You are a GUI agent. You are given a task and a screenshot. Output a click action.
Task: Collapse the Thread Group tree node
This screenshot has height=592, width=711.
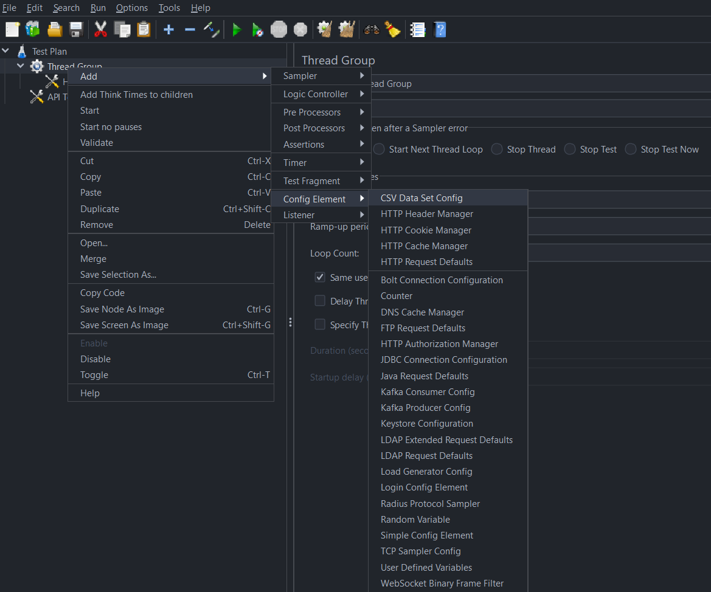20,66
